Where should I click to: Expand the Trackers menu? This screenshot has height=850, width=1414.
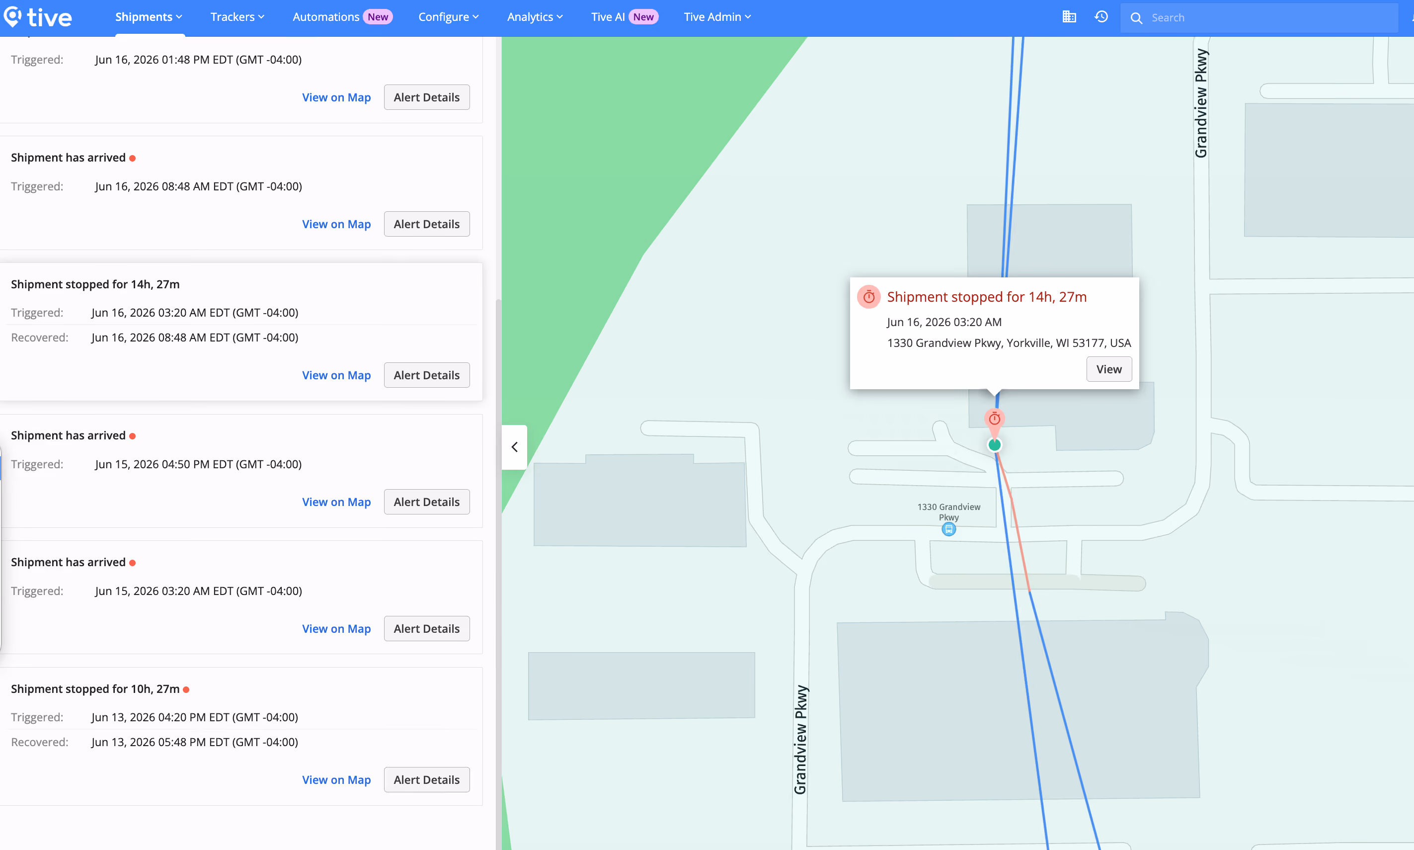point(237,17)
